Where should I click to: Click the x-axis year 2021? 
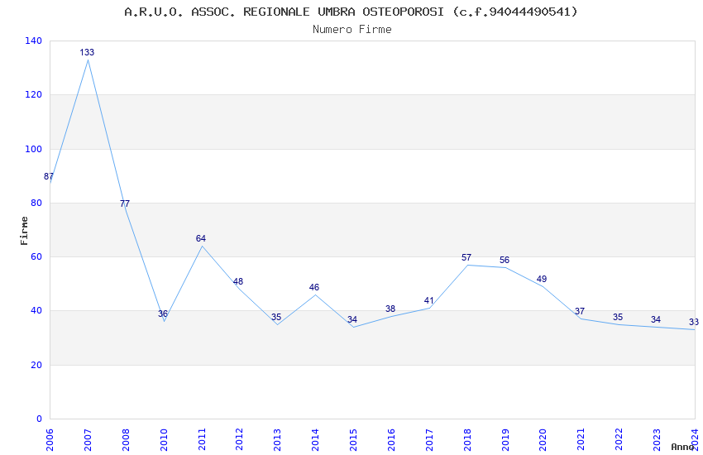[581, 439]
